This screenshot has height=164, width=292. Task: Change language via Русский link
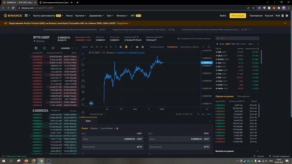(269, 15)
